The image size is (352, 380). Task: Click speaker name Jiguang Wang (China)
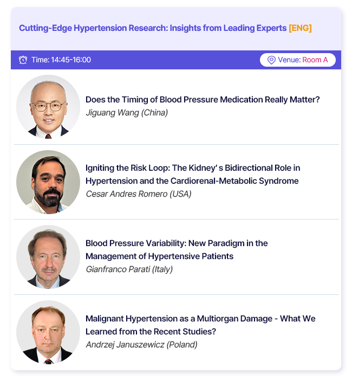(x=127, y=113)
